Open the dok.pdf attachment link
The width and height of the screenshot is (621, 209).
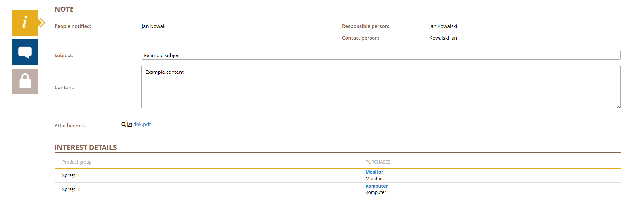click(x=142, y=124)
